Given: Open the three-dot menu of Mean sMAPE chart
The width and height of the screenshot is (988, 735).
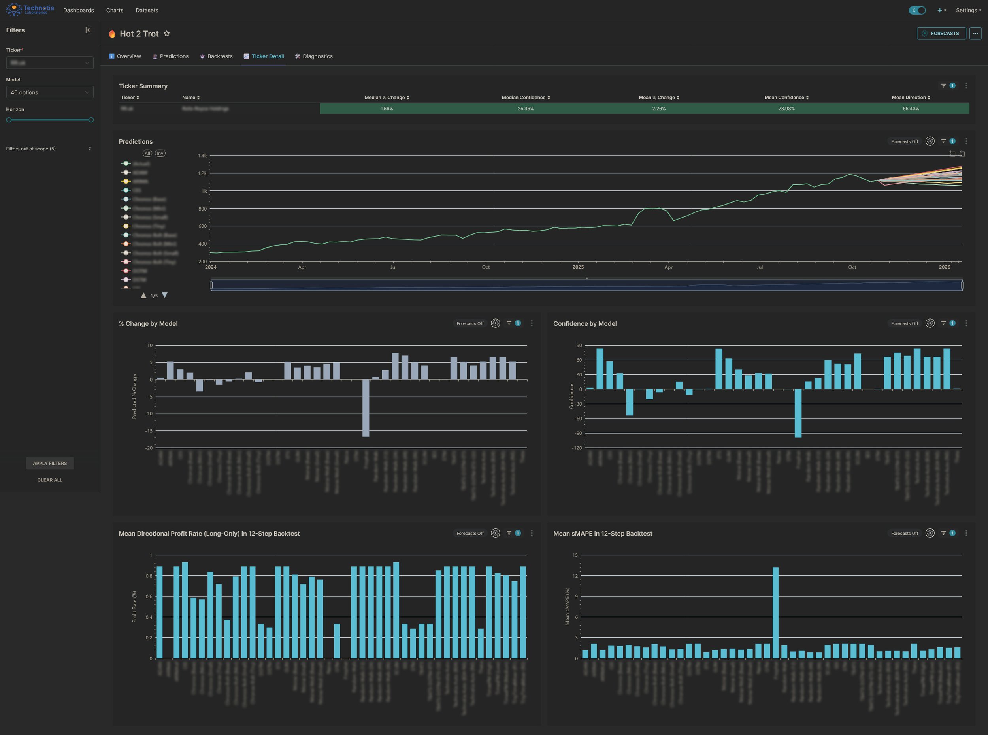Looking at the screenshot, I should (966, 533).
